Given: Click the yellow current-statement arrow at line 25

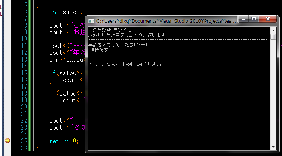Looking at the screenshot, I should click(x=7, y=141).
